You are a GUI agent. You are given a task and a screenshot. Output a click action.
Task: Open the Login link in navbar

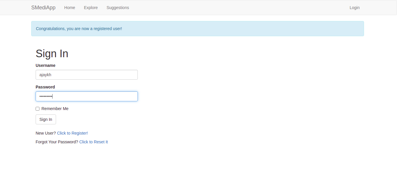354,8
